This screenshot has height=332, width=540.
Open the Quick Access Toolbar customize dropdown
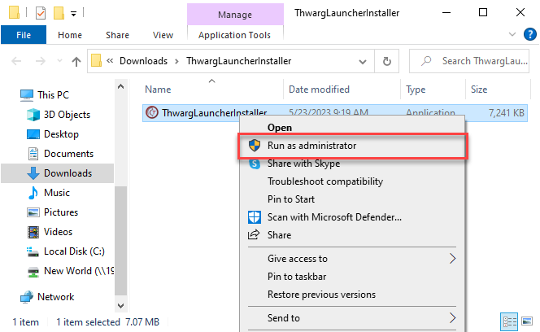(x=74, y=13)
